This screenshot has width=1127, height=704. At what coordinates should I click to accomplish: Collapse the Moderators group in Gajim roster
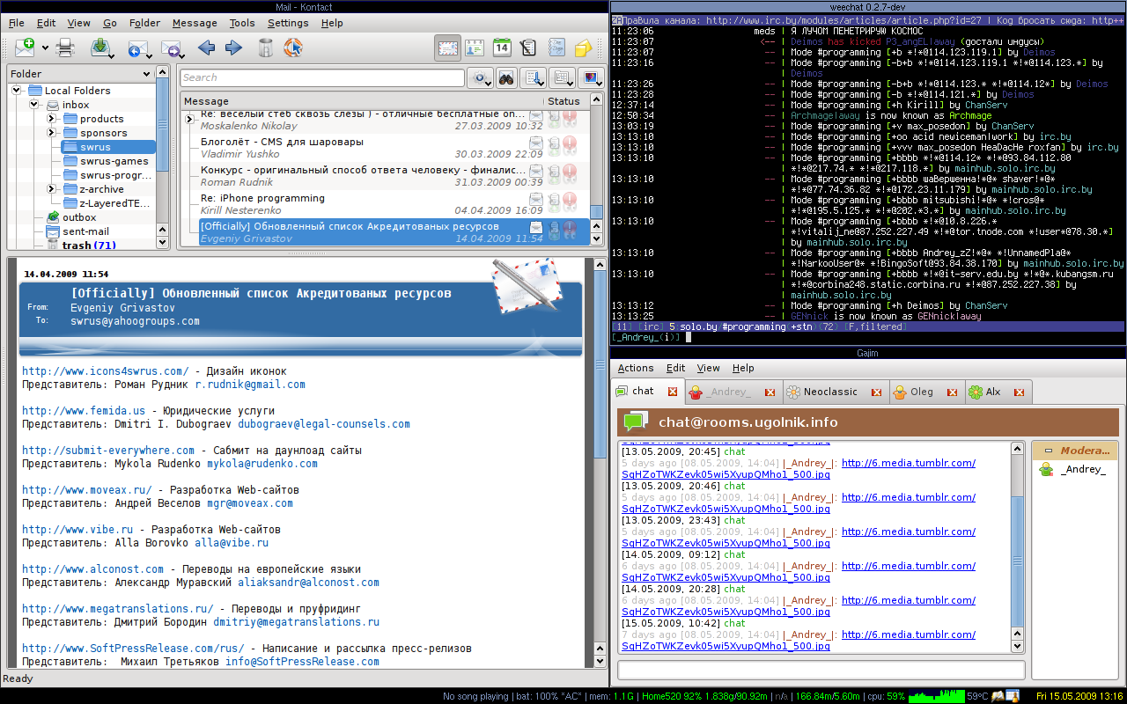point(1048,451)
